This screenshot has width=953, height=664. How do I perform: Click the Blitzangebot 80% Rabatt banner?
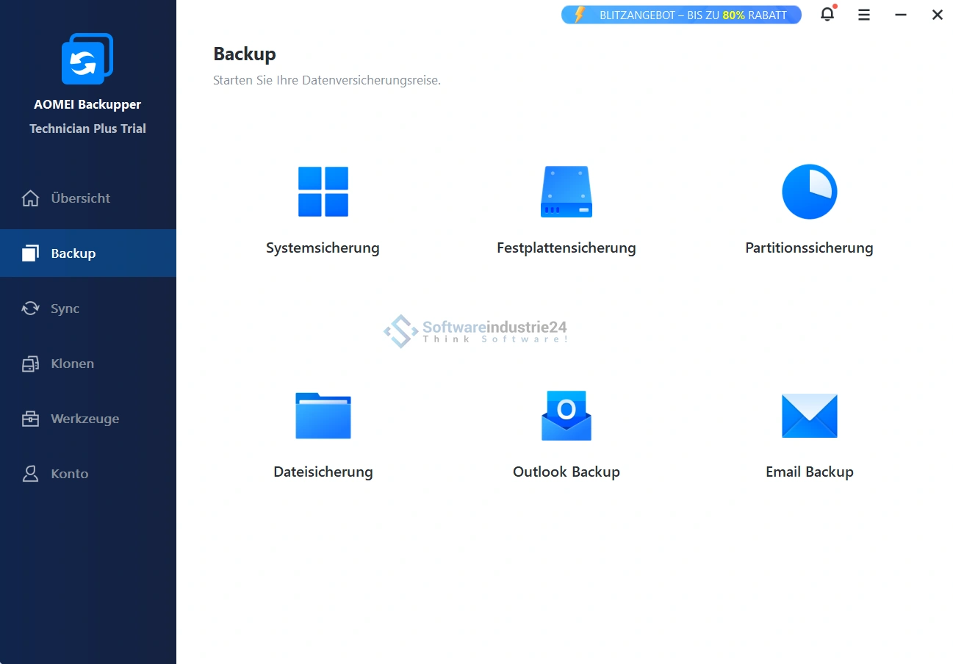[x=681, y=15]
